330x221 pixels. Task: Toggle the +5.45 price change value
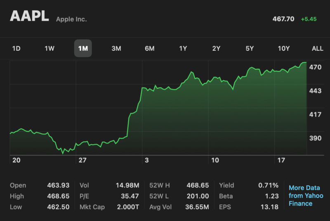[309, 19]
